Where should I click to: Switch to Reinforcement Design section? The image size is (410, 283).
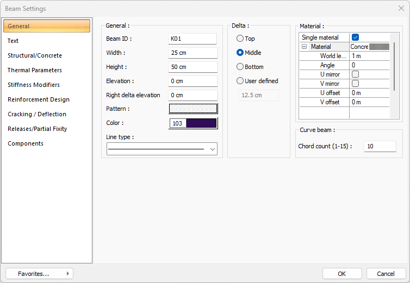(38, 99)
